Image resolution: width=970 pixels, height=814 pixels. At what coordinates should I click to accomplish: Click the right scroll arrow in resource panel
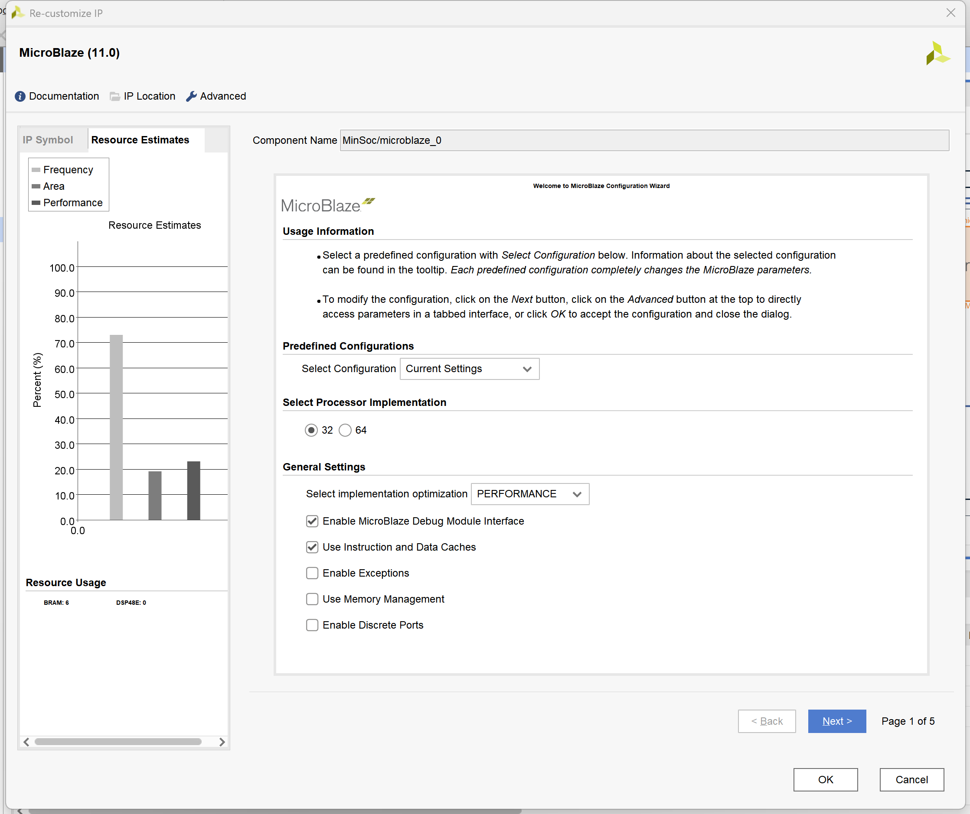pyautogui.click(x=222, y=742)
